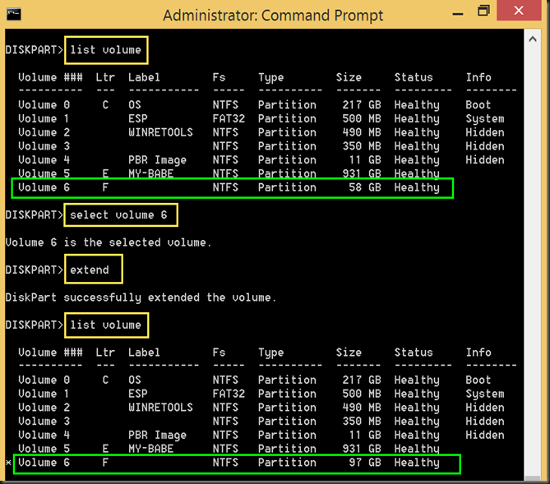Click the 'Info' header of the first table
Viewport: 550px width, 484px height.
[x=478, y=77]
